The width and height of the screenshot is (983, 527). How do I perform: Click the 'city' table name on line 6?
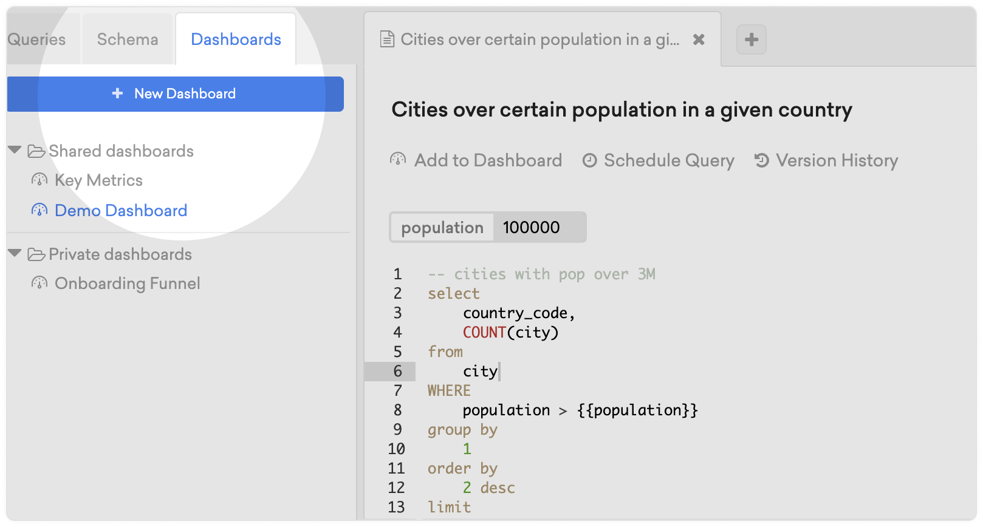480,371
